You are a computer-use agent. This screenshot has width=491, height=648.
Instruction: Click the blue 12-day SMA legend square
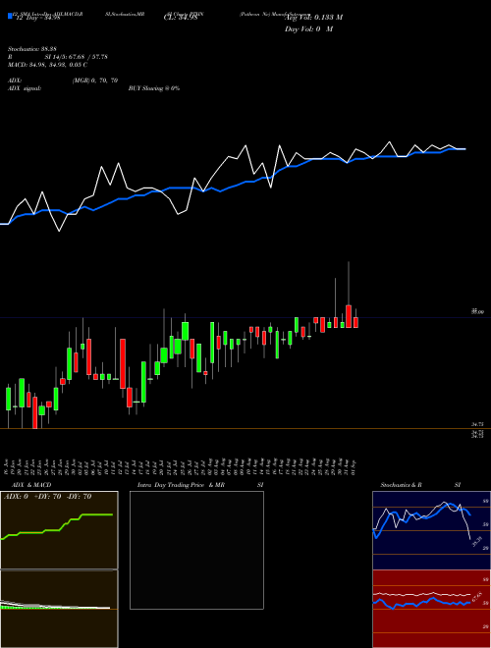point(10,17)
